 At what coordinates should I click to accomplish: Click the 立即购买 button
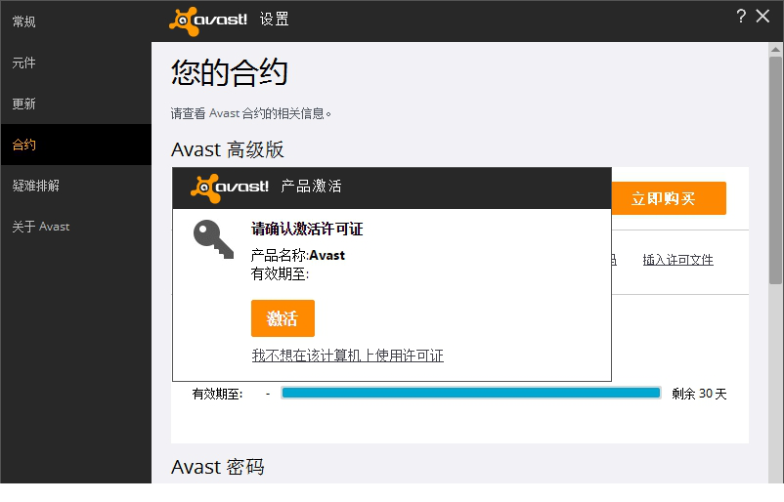669,198
